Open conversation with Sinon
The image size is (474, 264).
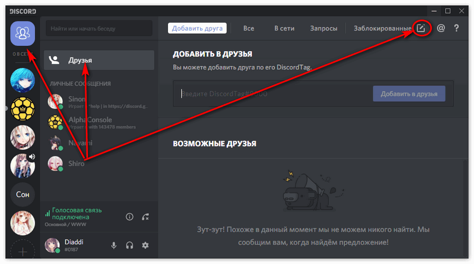pyautogui.click(x=99, y=102)
